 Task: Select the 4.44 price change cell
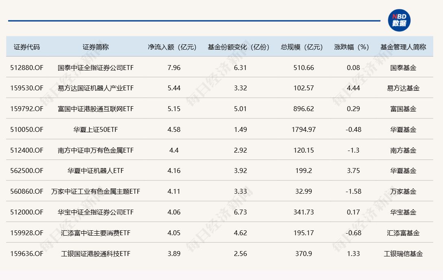click(353, 88)
